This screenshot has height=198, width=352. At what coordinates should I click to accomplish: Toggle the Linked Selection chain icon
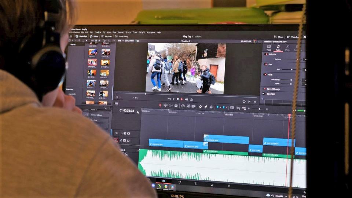click(206, 107)
